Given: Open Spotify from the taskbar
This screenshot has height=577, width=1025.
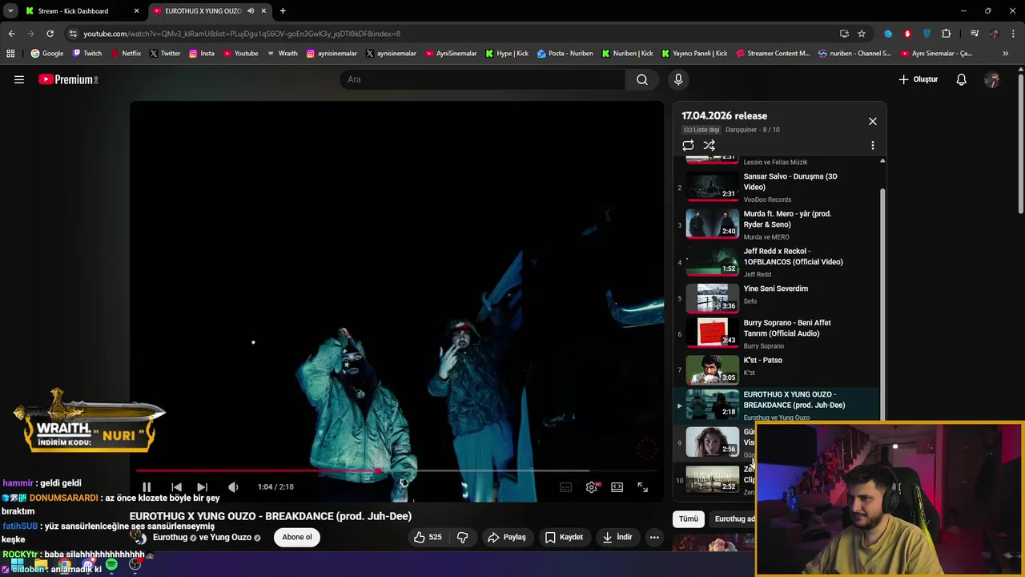Looking at the screenshot, I should coord(111,565).
